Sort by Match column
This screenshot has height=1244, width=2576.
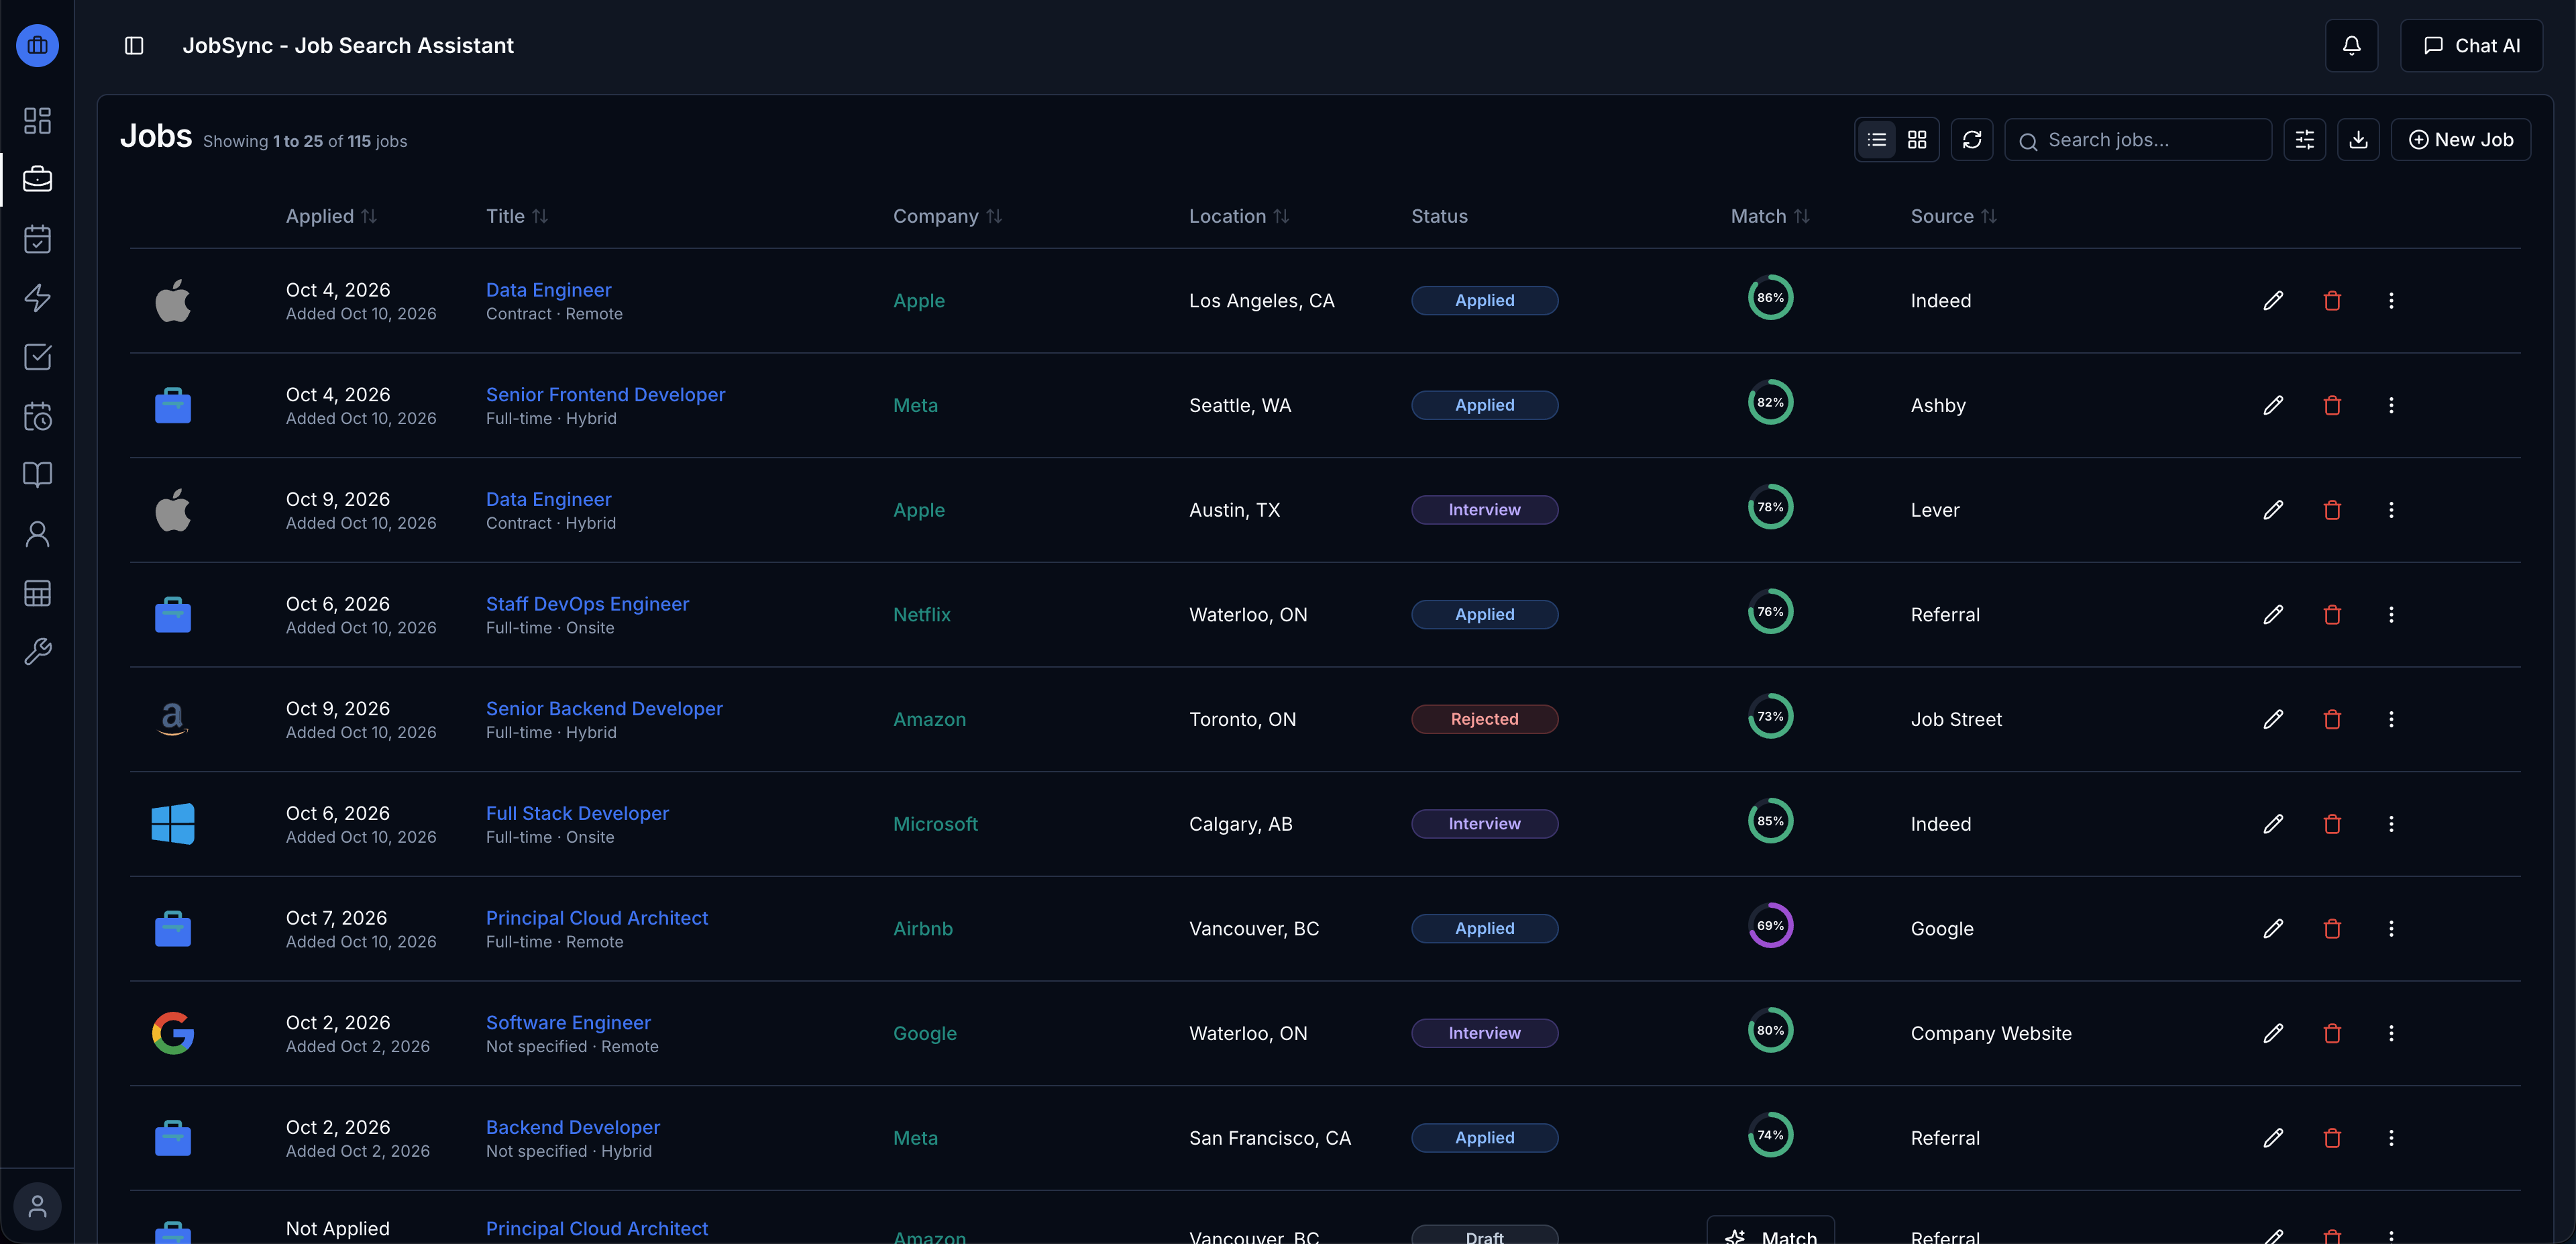(x=1770, y=217)
